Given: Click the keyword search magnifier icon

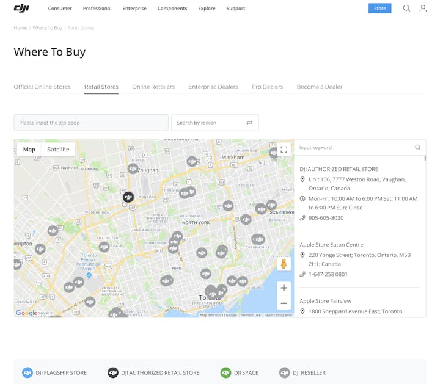Looking at the screenshot, I should click(x=417, y=147).
